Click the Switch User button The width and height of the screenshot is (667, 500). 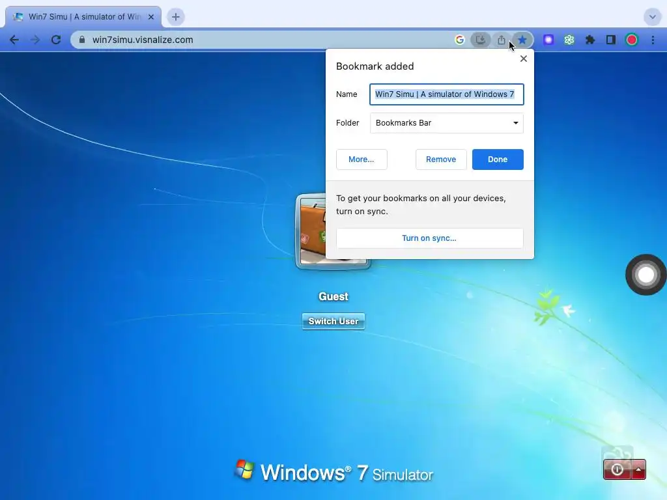tap(333, 322)
